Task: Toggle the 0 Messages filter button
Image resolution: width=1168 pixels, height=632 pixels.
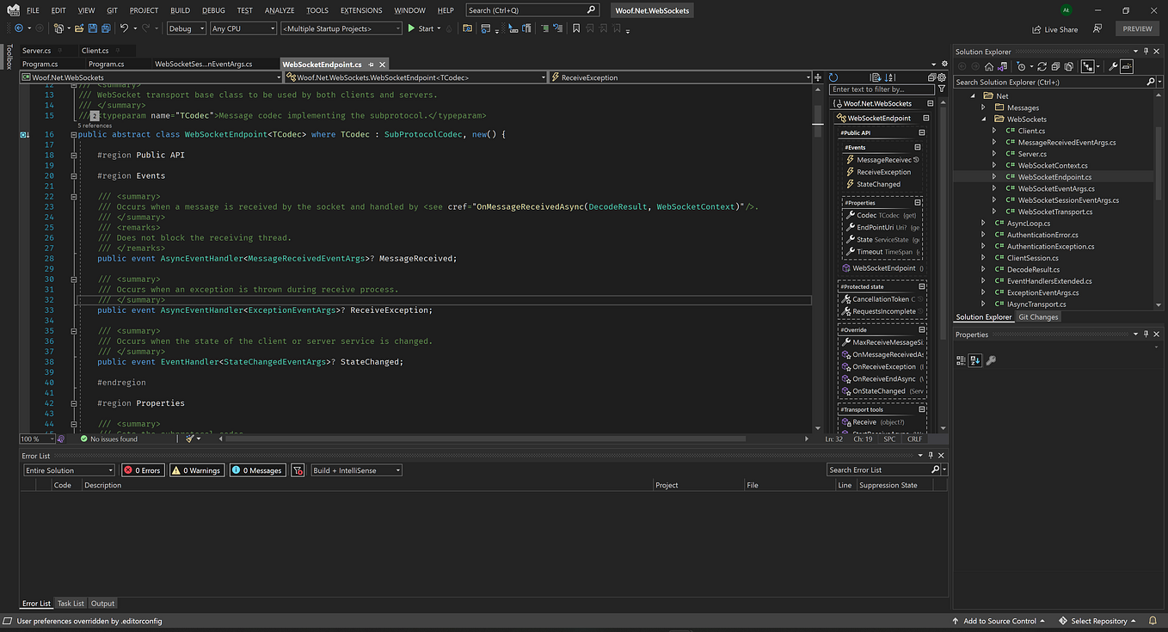Action: (x=257, y=470)
